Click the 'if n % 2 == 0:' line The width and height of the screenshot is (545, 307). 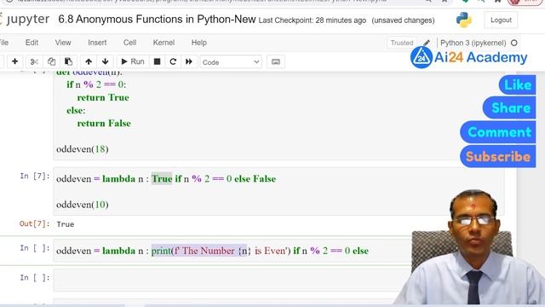(96, 84)
